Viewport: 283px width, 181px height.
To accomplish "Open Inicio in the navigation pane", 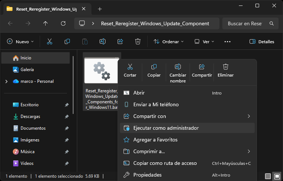I will click(35, 58).
